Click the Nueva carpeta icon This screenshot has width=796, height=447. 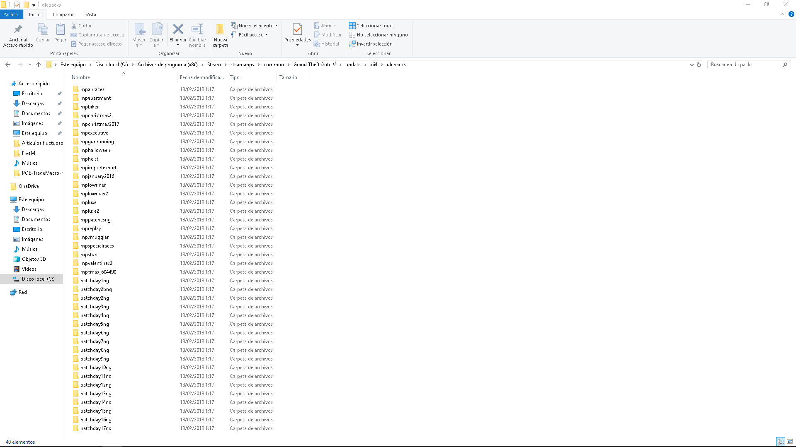(220, 29)
